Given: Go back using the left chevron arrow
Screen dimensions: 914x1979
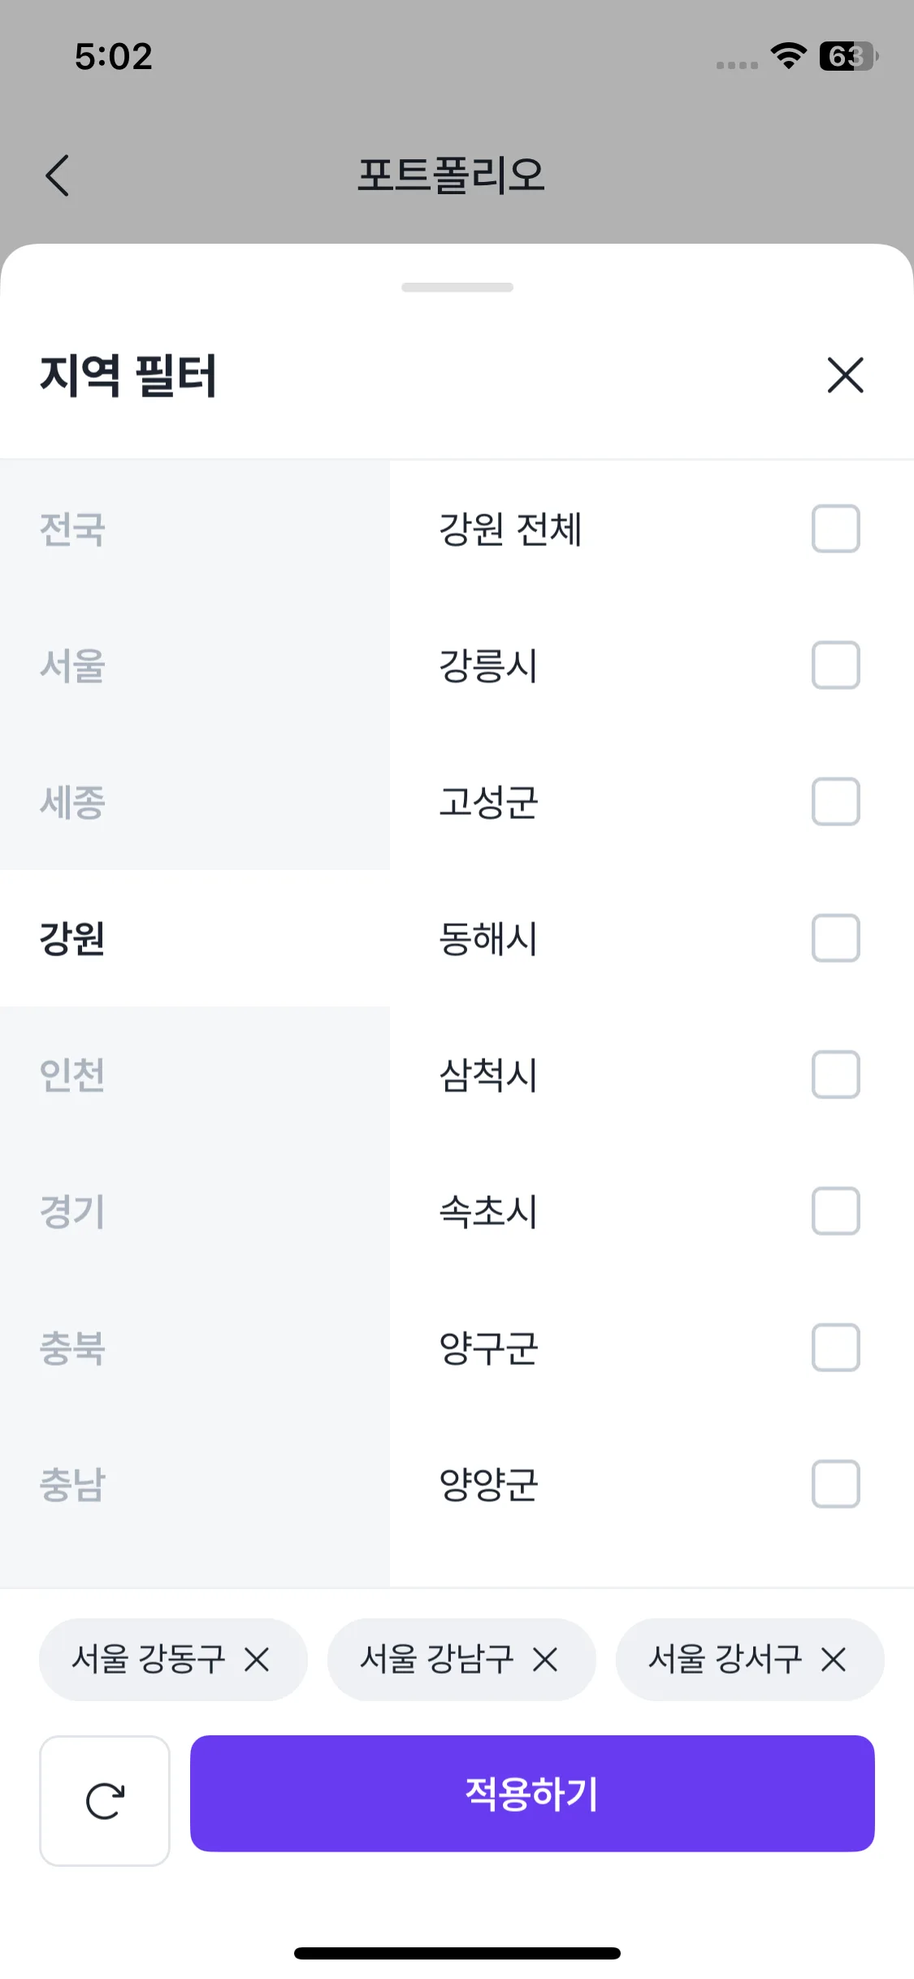Looking at the screenshot, I should (x=58, y=175).
